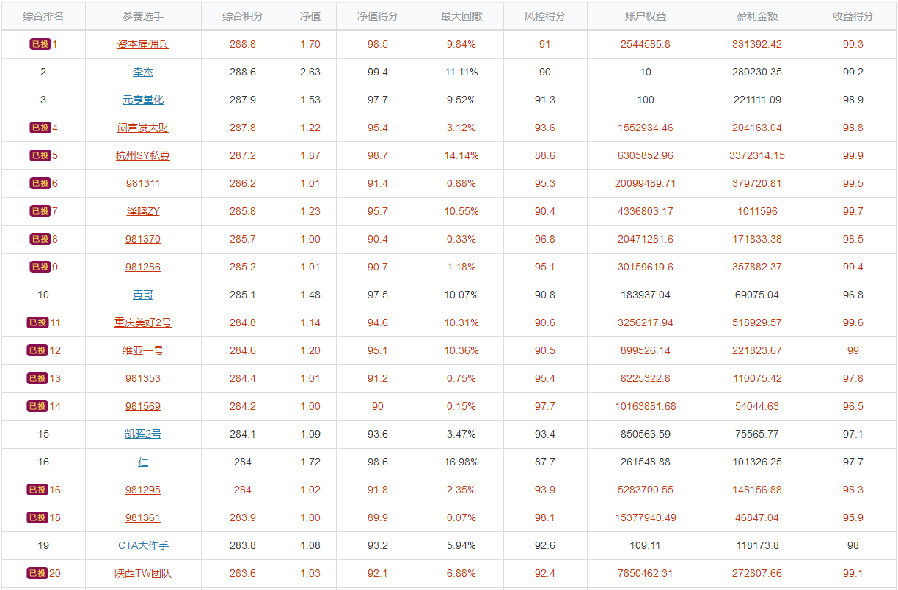The image size is (898, 590).
Task: Select the profit amount 1011596 cell
Action: [x=757, y=211]
